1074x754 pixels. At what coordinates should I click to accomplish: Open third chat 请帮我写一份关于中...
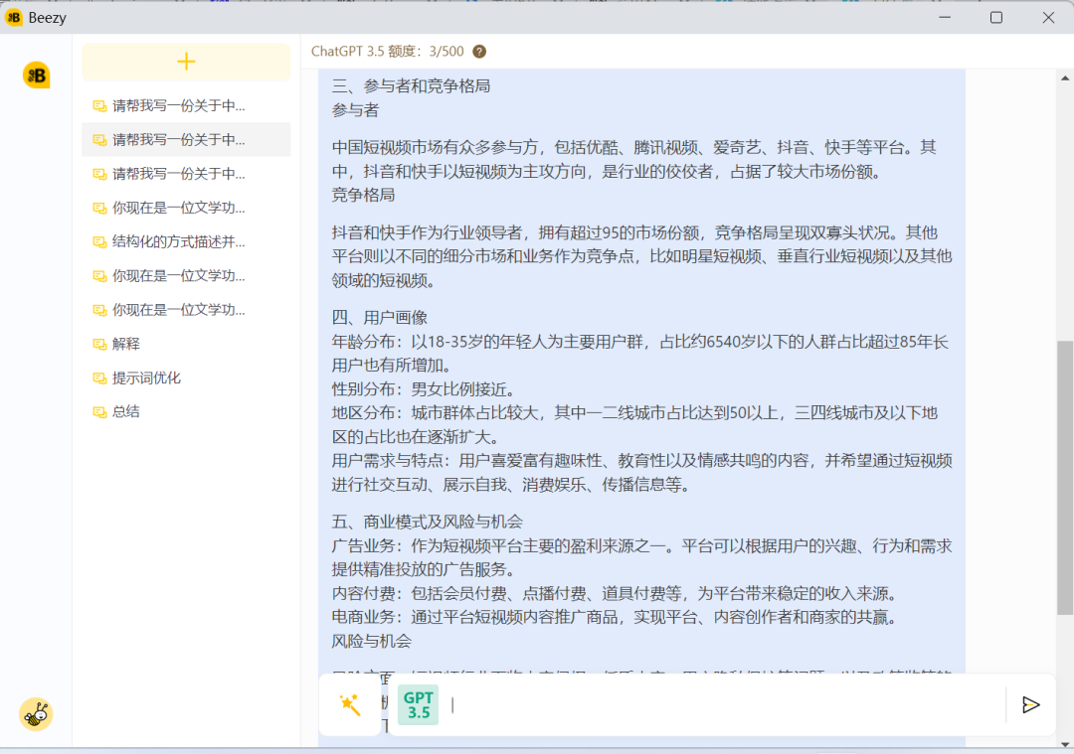pos(186,174)
